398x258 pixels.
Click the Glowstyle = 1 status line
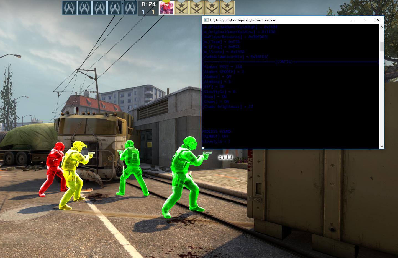[217, 142]
